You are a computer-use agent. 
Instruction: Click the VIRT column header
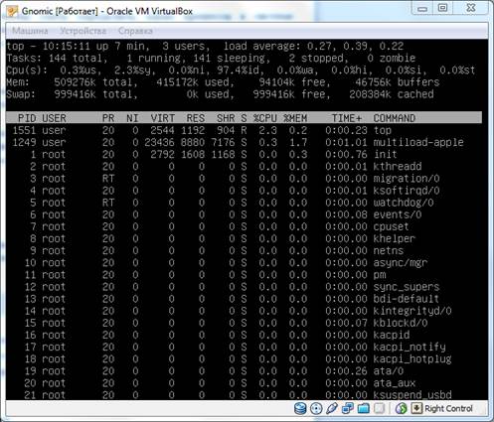click(x=162, y=118)
